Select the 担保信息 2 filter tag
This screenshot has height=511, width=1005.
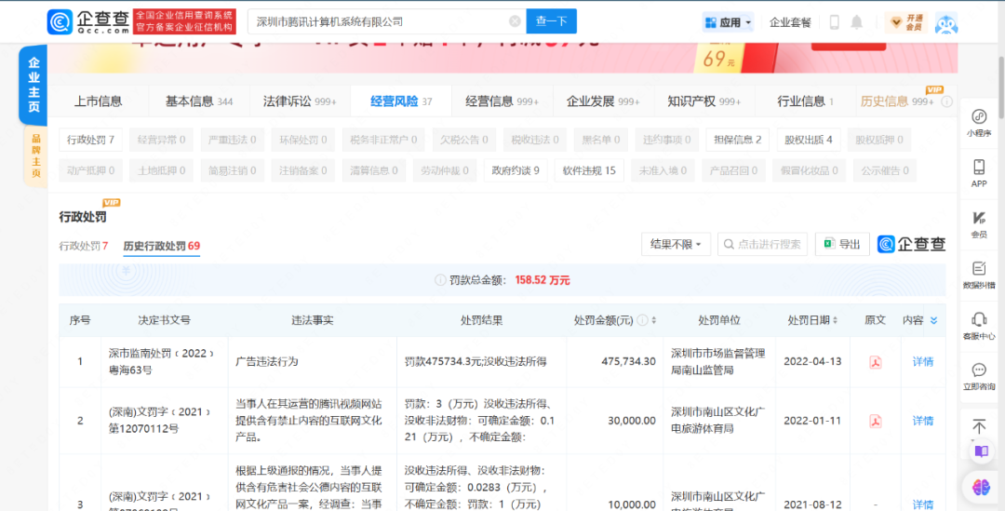tap(738, 140)
